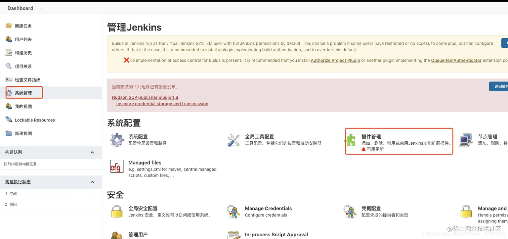
Task: Click the red bell 可用更新 icon
Action: coord(364,149)
